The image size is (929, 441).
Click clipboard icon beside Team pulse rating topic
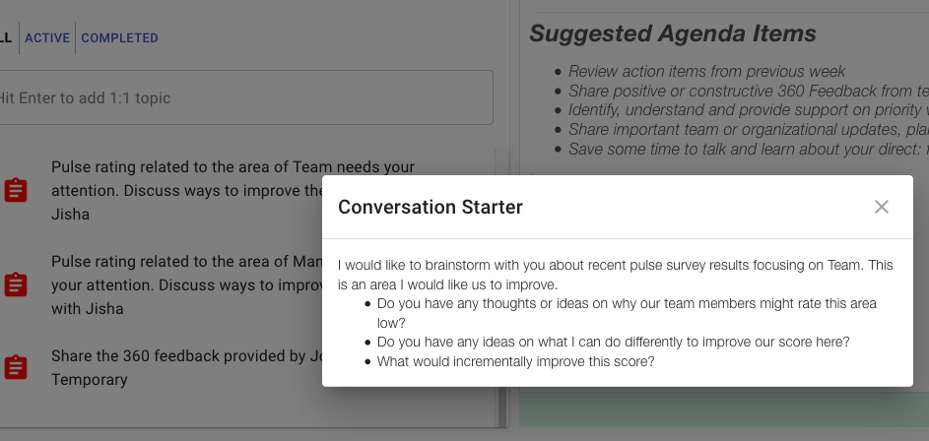16,190
